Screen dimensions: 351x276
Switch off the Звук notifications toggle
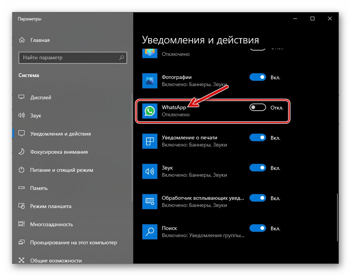pos(258,168)
